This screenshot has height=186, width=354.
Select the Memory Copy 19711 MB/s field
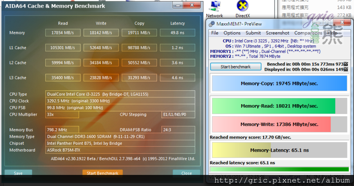coord(139,33)
